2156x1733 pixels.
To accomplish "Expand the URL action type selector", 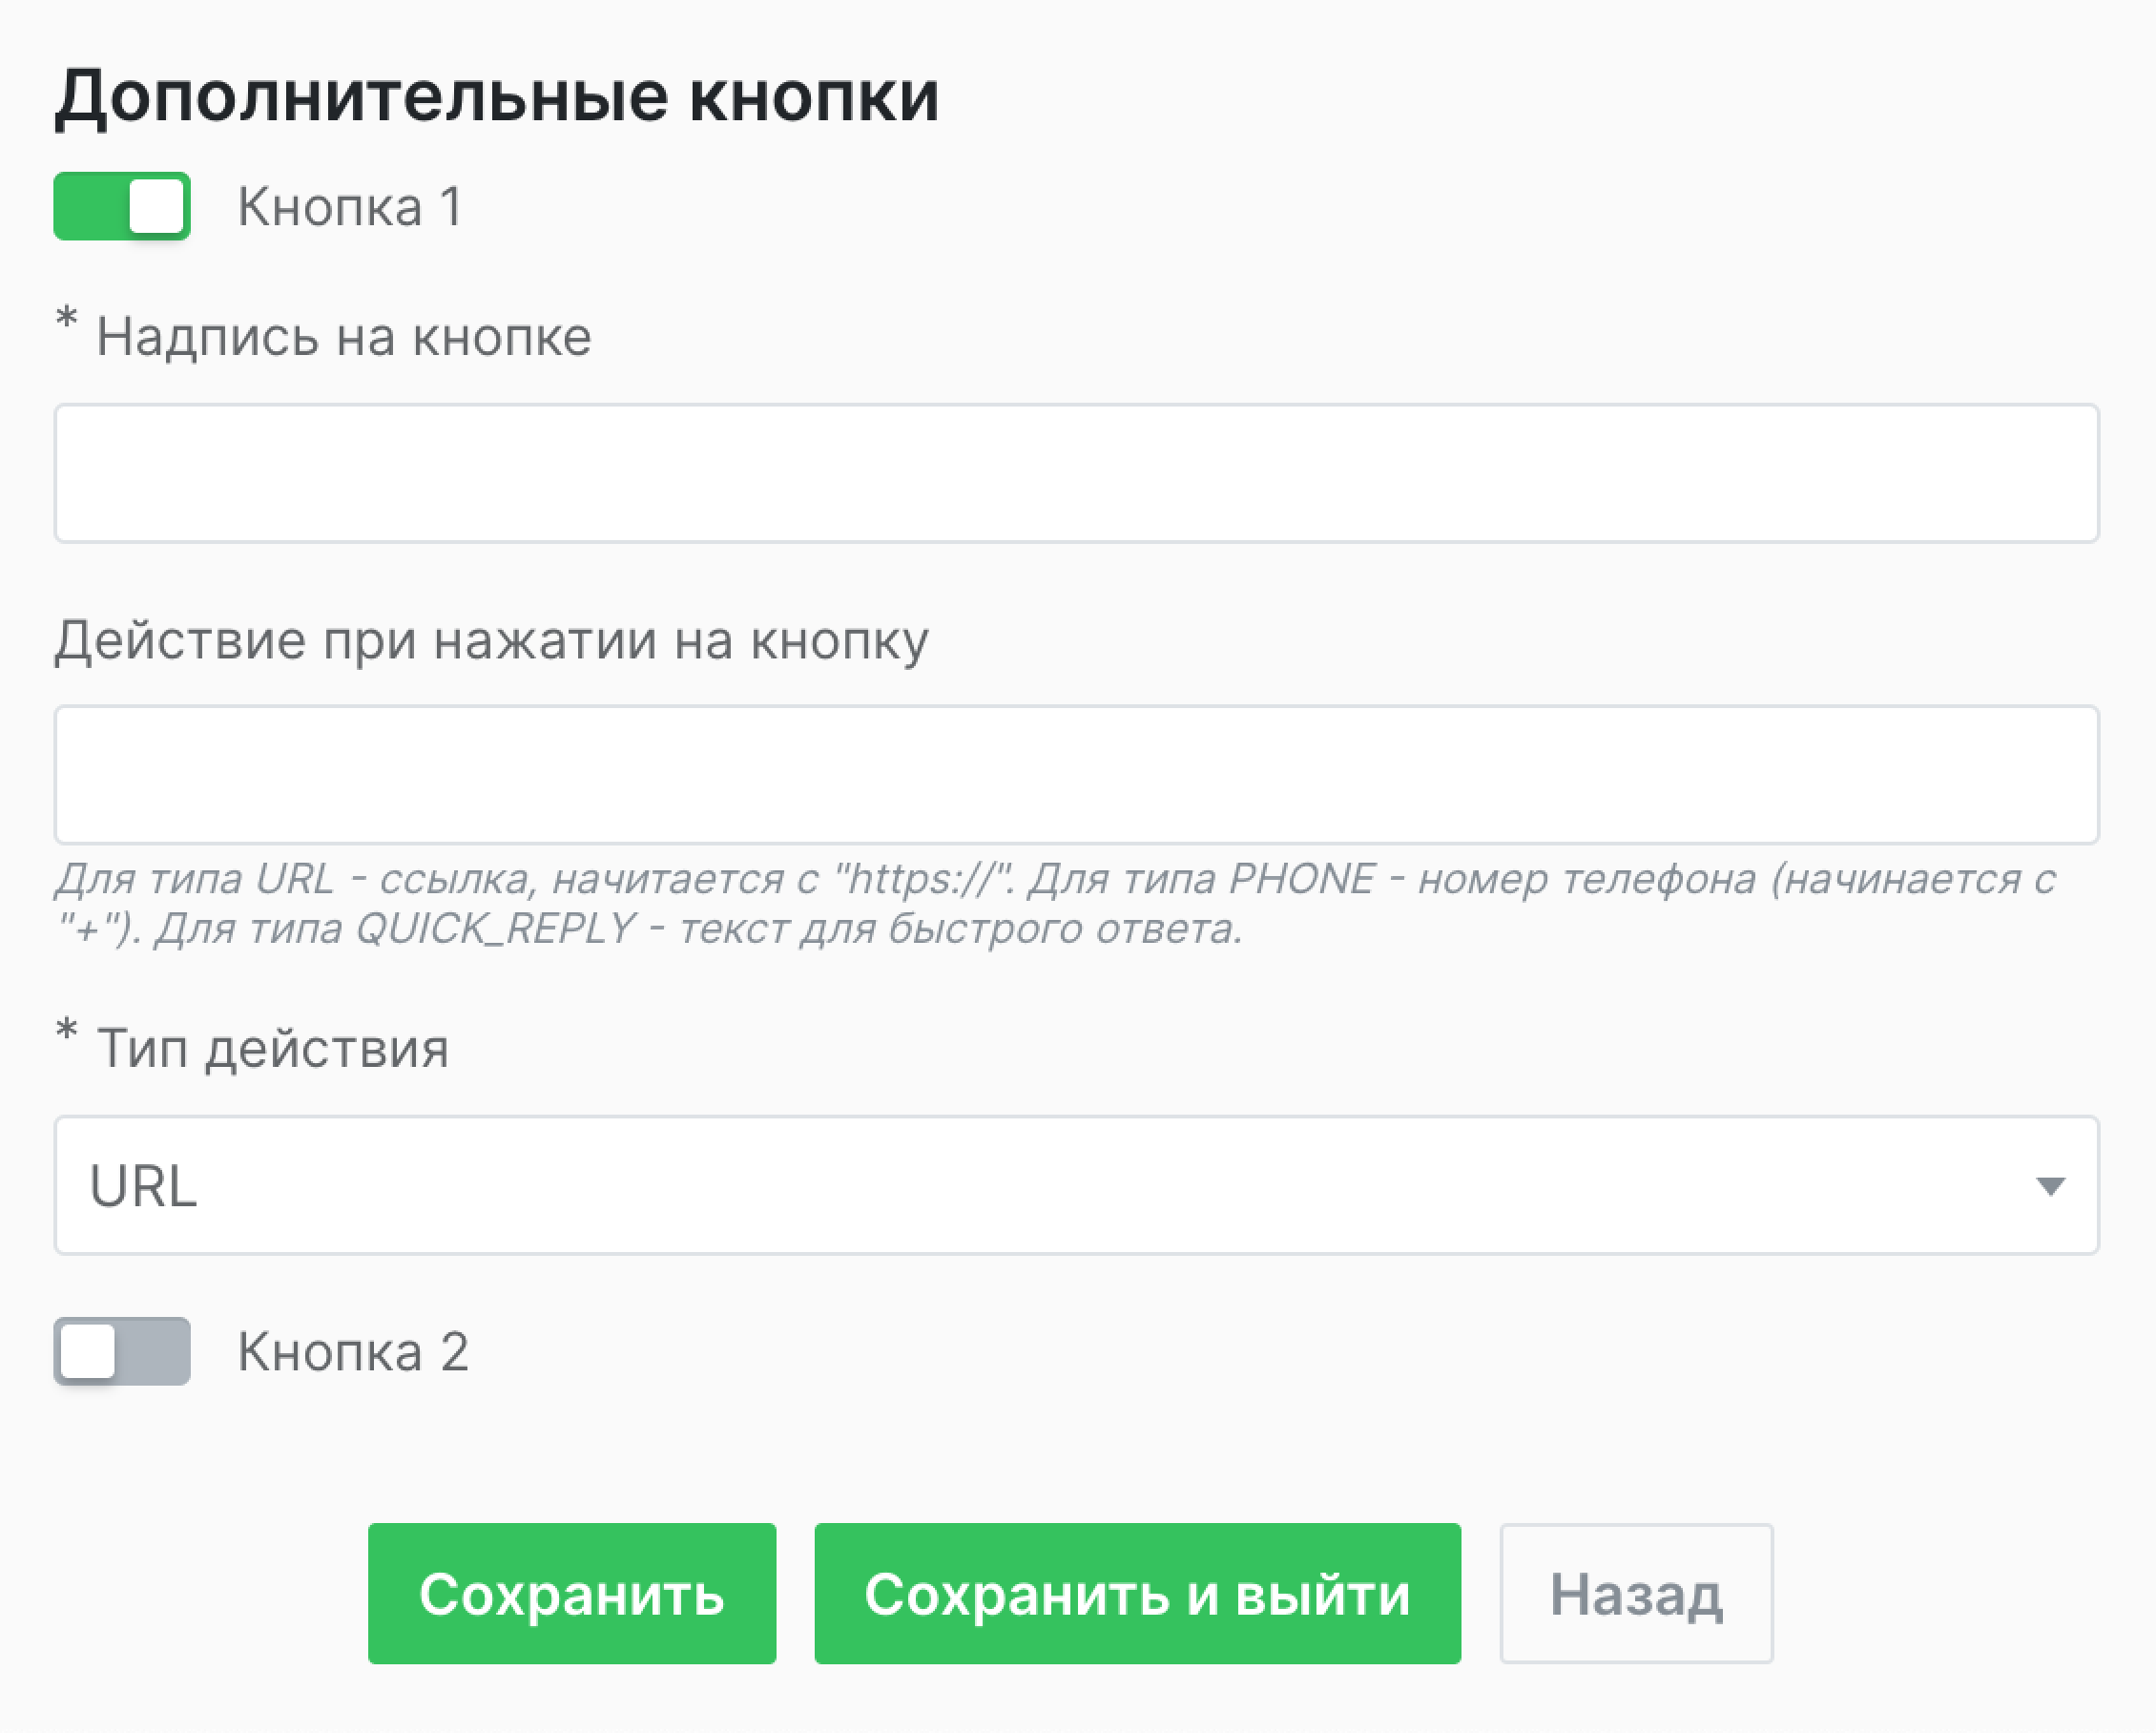I will 1077,1187.
